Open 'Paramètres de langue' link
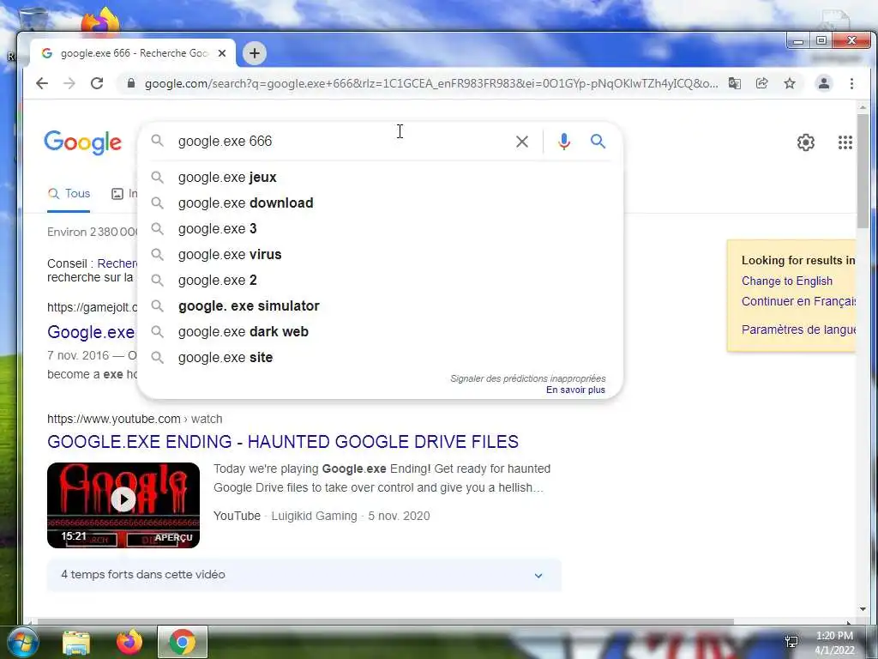Viewport: 878px width, 659px height. coord(798,329)
